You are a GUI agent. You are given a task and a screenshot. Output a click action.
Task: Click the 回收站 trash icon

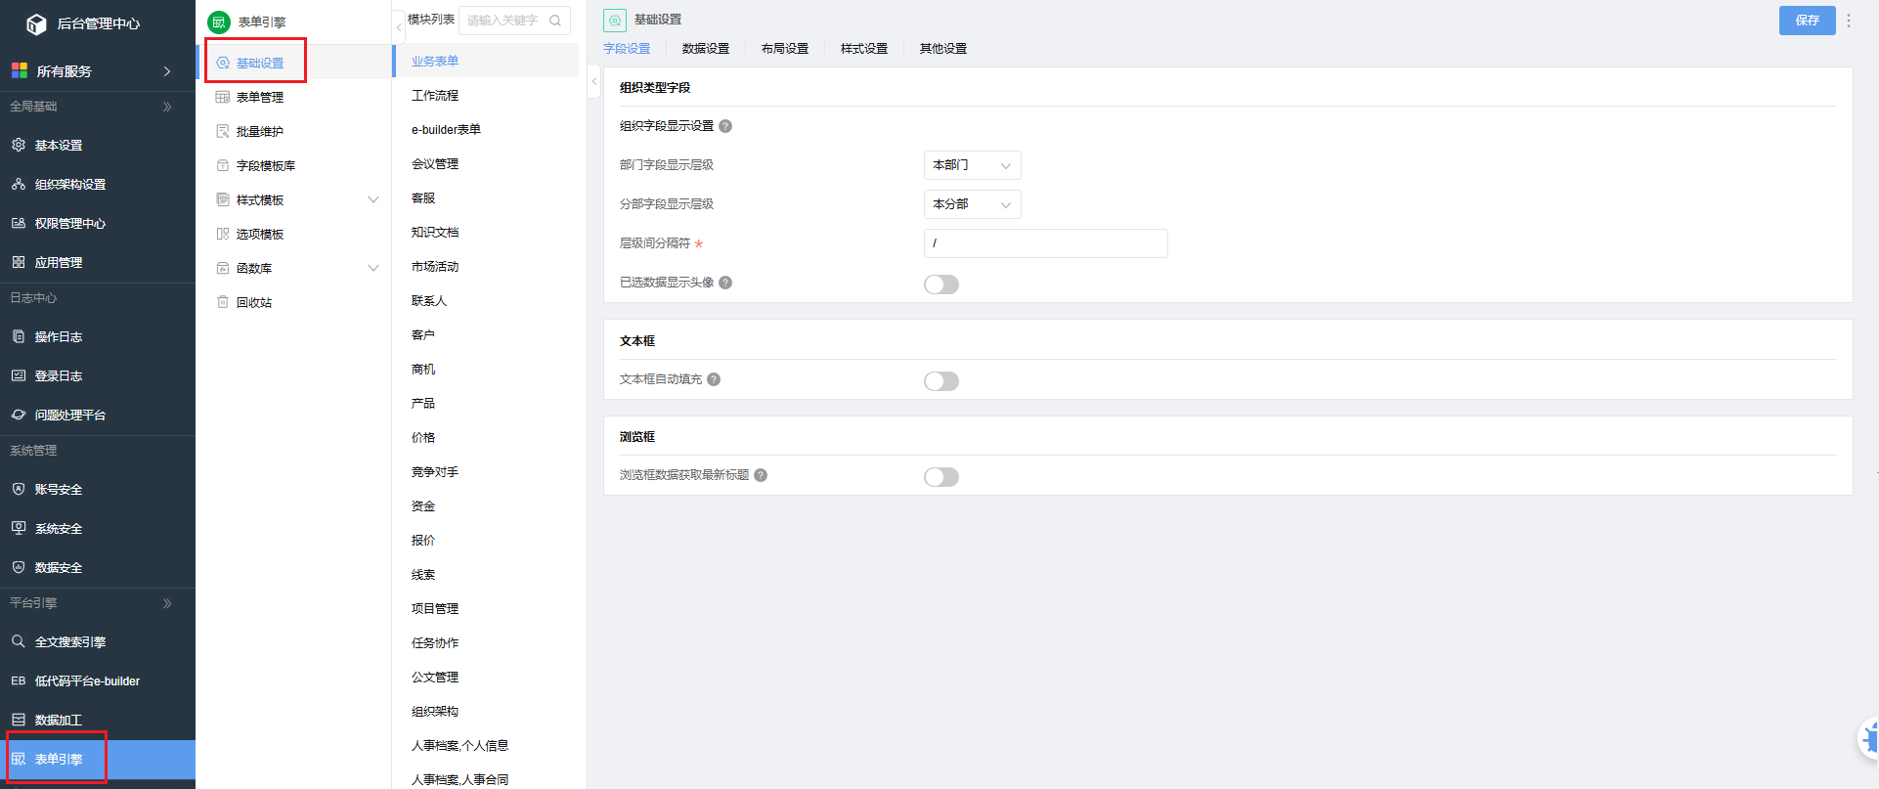[x=223, y=302]
